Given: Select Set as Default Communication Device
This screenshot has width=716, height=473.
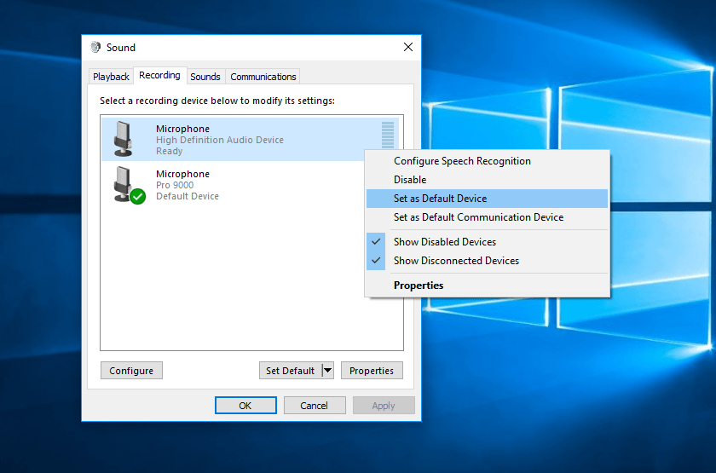Looking at the screenshot, I should [478, 217].
